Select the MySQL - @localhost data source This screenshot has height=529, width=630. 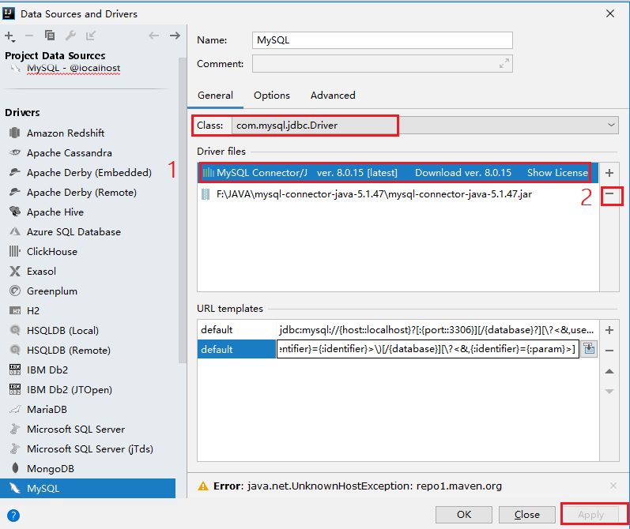(x=74, y=68)
